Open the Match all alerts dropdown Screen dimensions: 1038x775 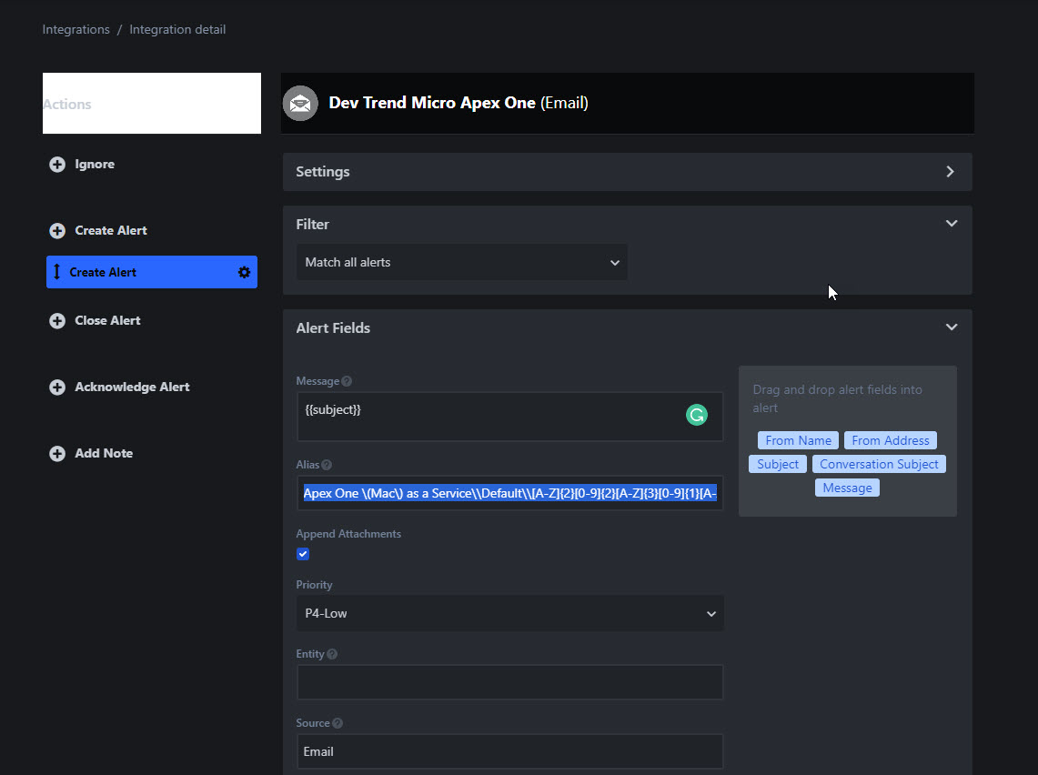click(x=462, y=262)
